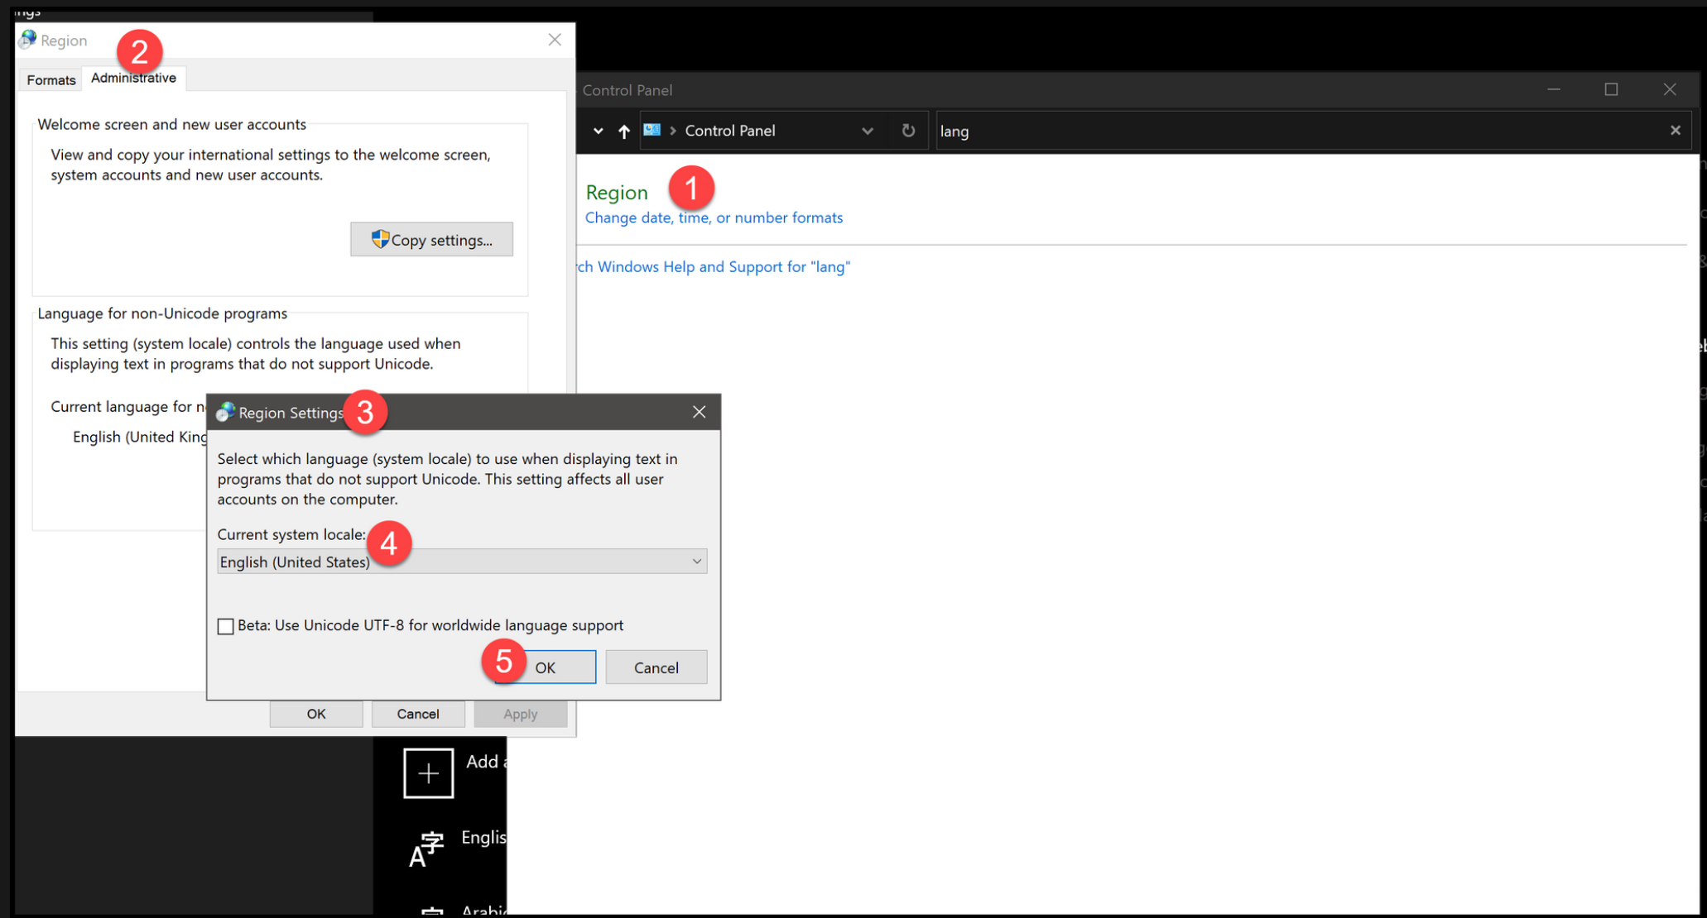Click the English language A-character icon
1707x918 pixels.
[426, 849]
